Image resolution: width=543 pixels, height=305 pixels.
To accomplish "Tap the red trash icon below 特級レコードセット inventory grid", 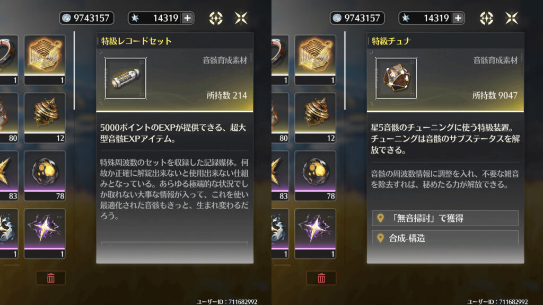I will [50, 278].
